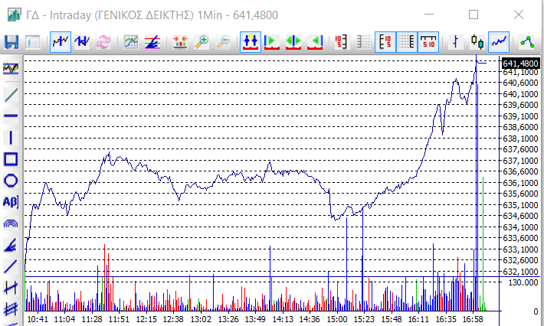544x326 pixels.
Task: Select the second crossed-line chart button
Action: 82,42
